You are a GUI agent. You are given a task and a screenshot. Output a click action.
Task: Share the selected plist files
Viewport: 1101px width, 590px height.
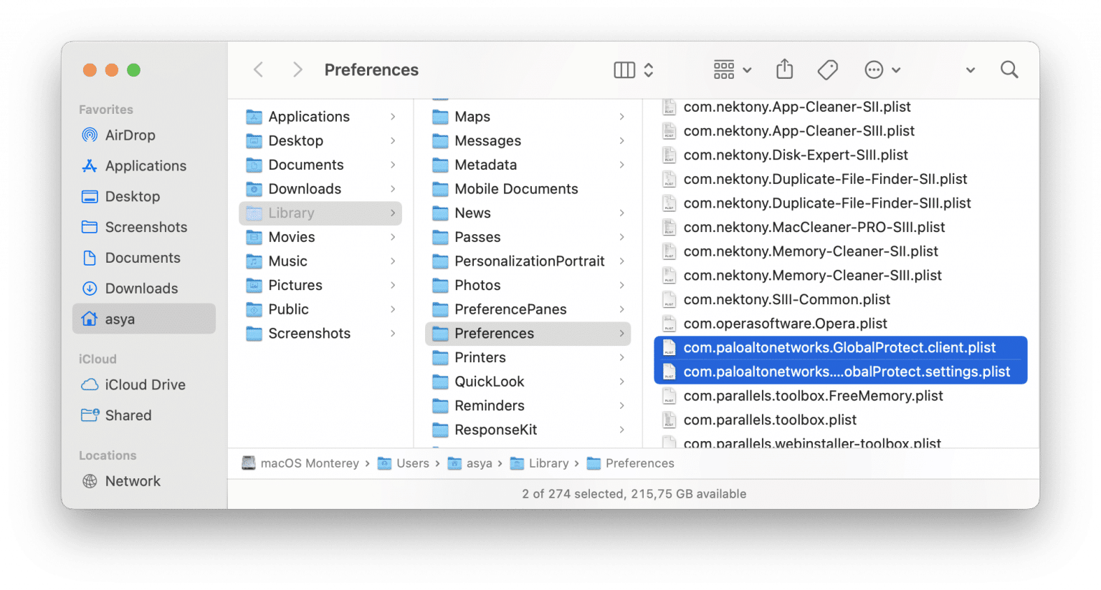pyautogui.click(x=784, y=69)
